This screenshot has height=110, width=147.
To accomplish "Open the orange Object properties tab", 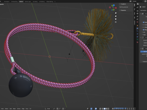I will click(138, 26).
